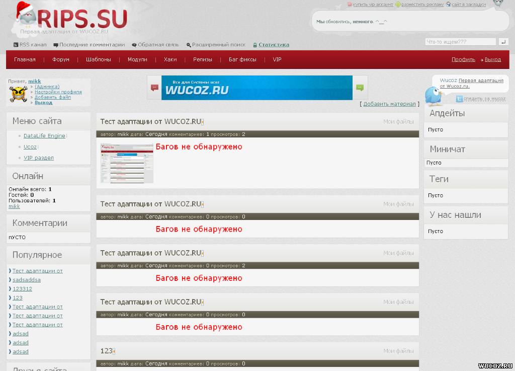Image resolution: width=515 pixels, height=371 pixels.
Task: Open Настройки профиля
Action: [x=58, y=92]
